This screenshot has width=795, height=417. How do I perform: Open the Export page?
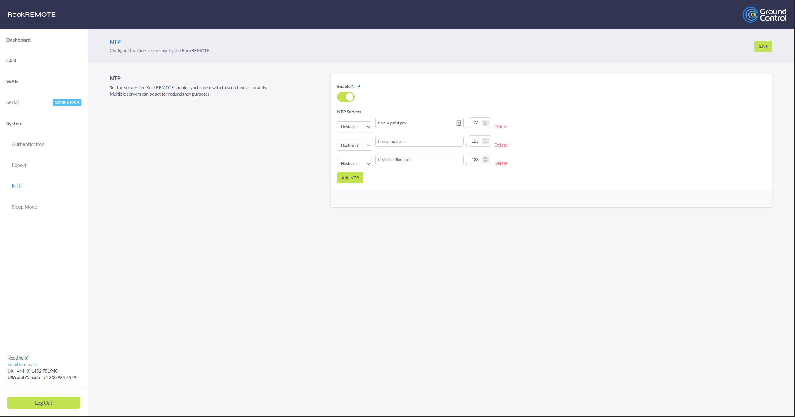tap(19, 165)
